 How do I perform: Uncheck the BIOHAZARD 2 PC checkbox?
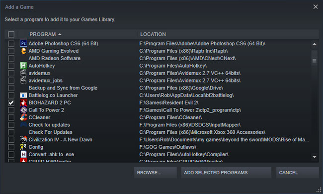coord(11,102)
